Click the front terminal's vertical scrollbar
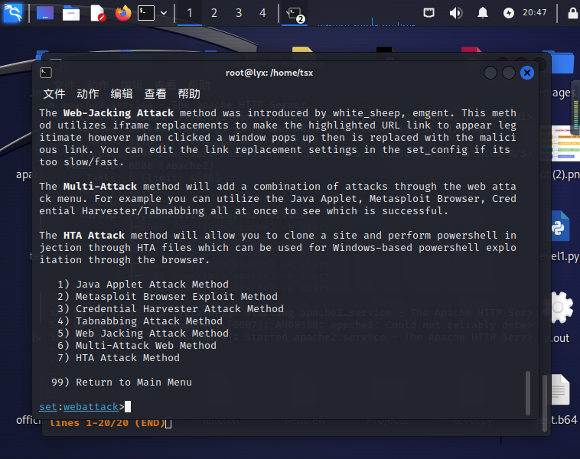Image resolution: width=580 pixels, height=459 pixels. coord(528,392)
